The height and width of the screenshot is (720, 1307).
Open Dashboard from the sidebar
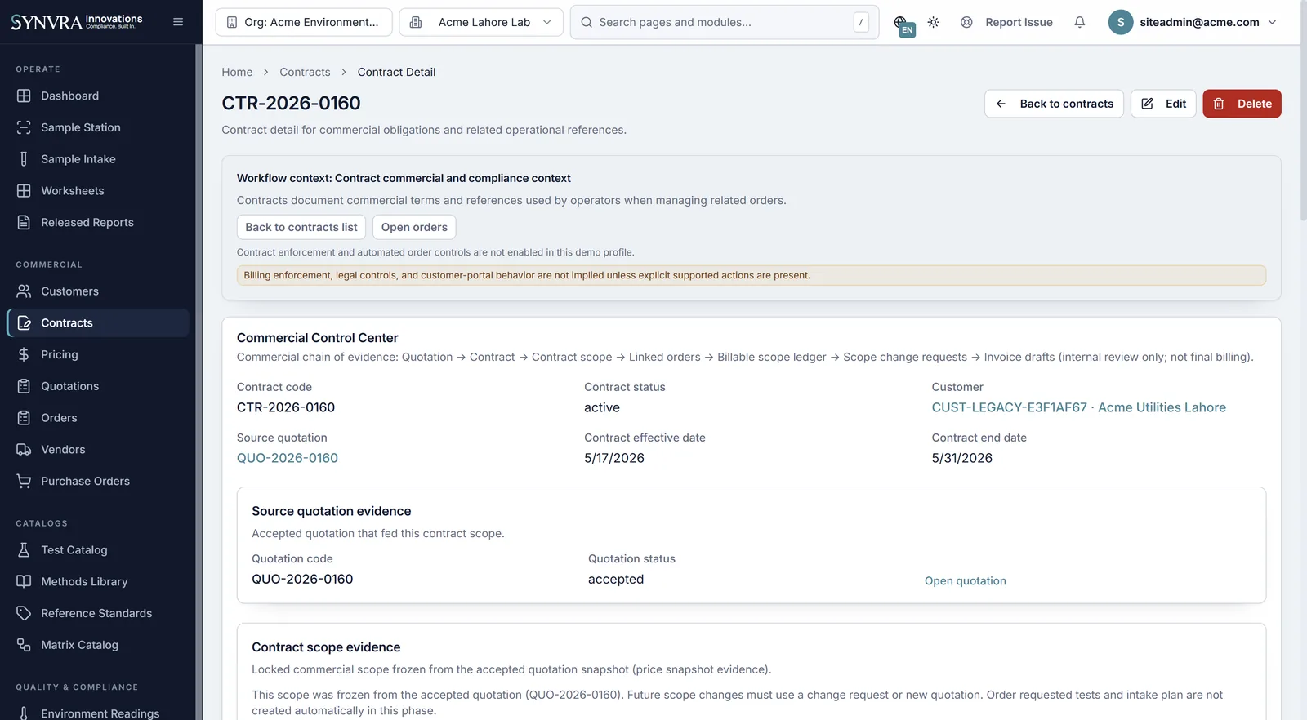[x=98, y=96]
